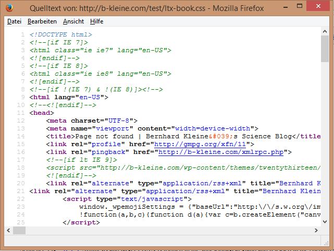Click the <!--[if lt IE 9]> comment

(82, 160)
